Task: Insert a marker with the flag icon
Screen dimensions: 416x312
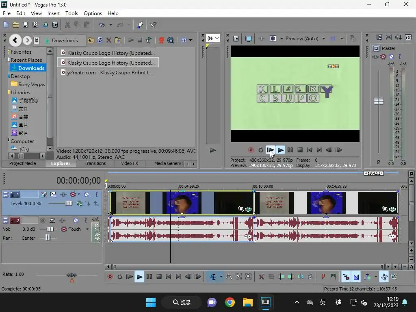Action: (323, 277)
